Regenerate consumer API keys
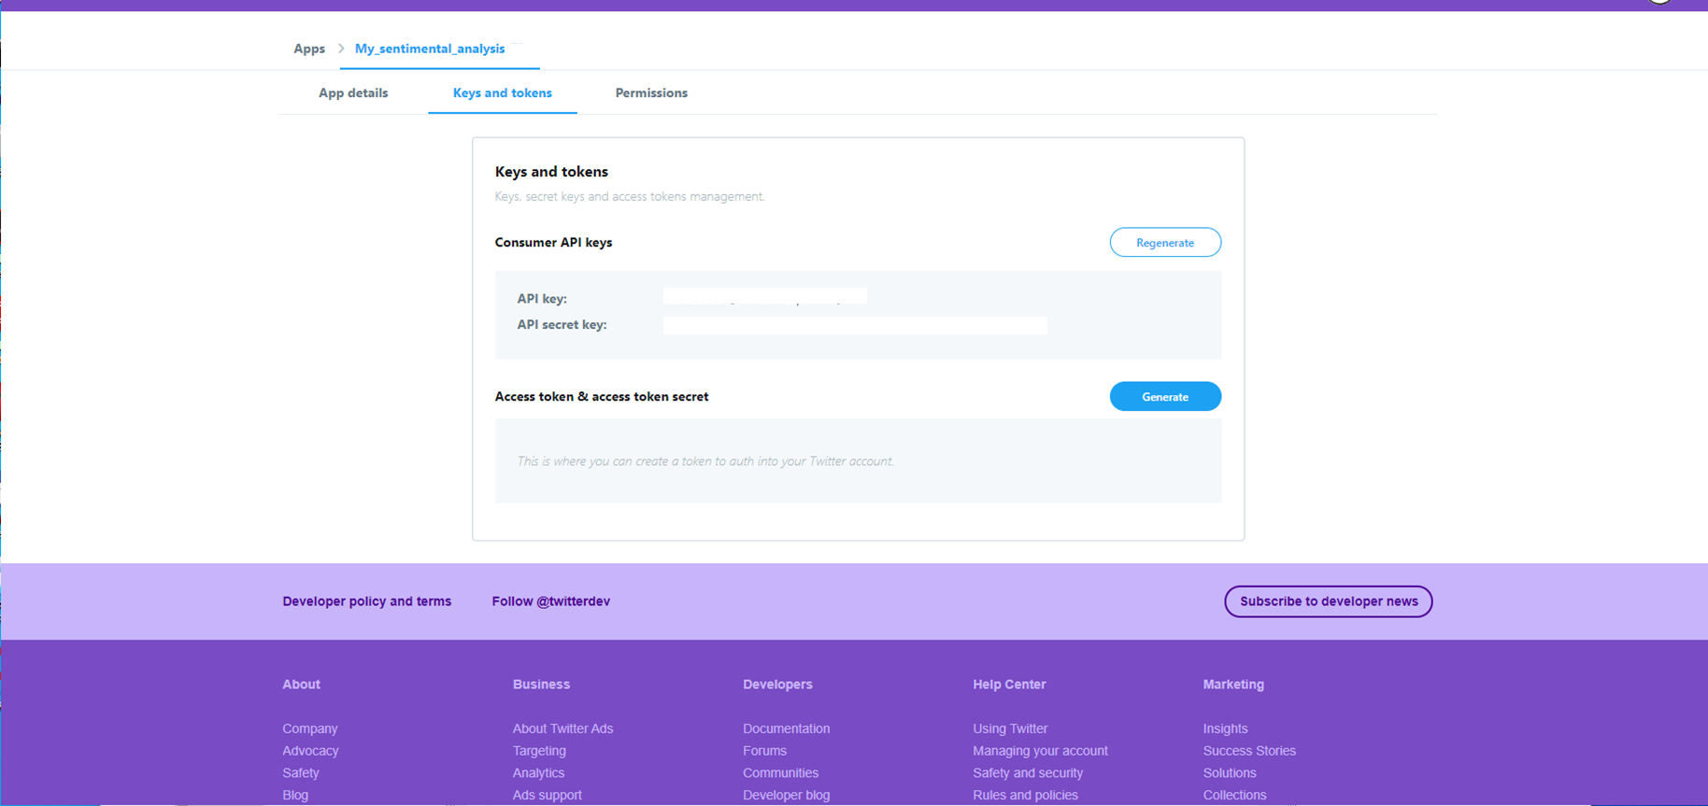1708x806 pixels. 1165,242
